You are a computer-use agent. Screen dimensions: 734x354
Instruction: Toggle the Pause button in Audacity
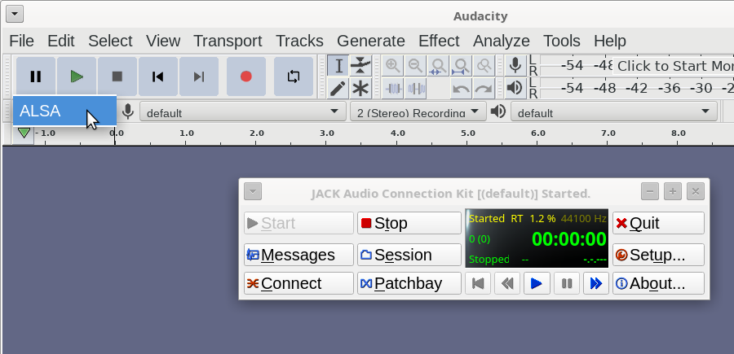[36, 76]
